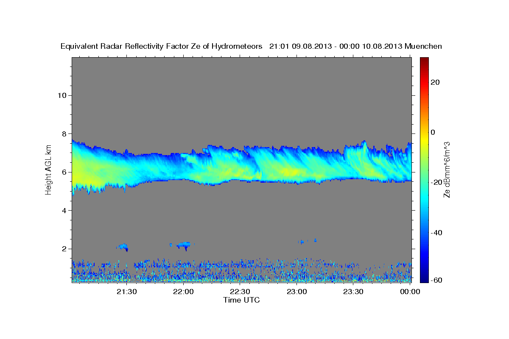This screenshot has height=339, width=509.
Task: Click the 21:30 time tick label
Action: click(127, 292)
